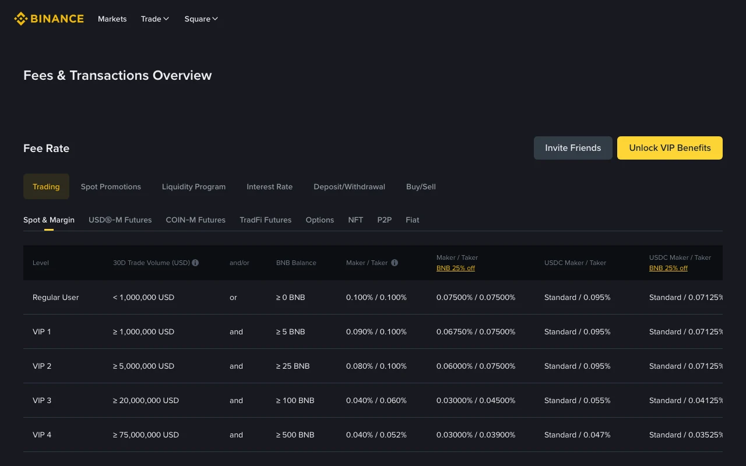The image size is (746, 466).
Task: Click the VIP 2 level cell
Action: (x=42, y=366)
